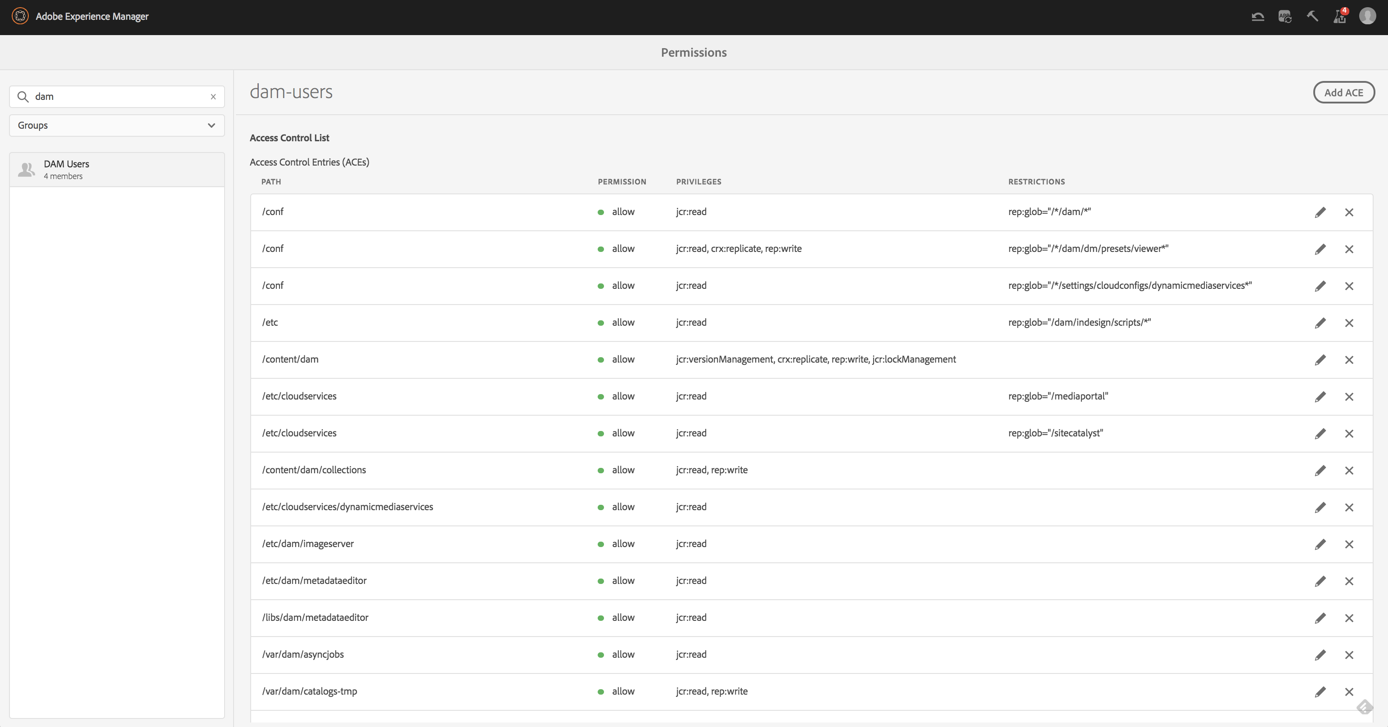Click the /libs/dam/metadataeditor path row
This screenshot has width=1388, height=727.
click(315, 618)
